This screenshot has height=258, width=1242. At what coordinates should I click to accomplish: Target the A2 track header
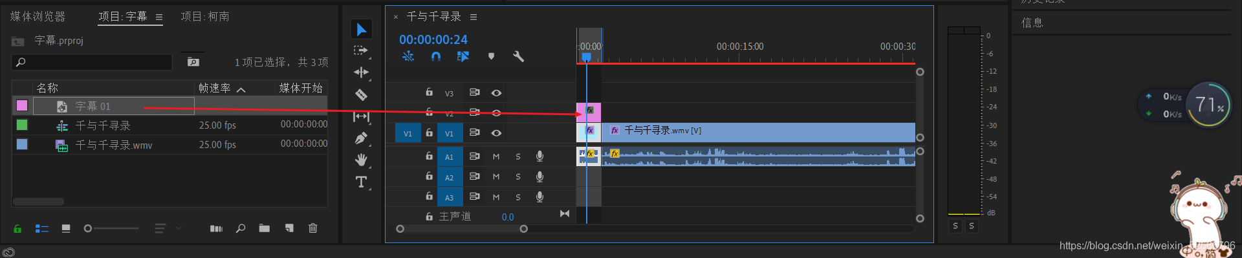[x=449, y=177]
